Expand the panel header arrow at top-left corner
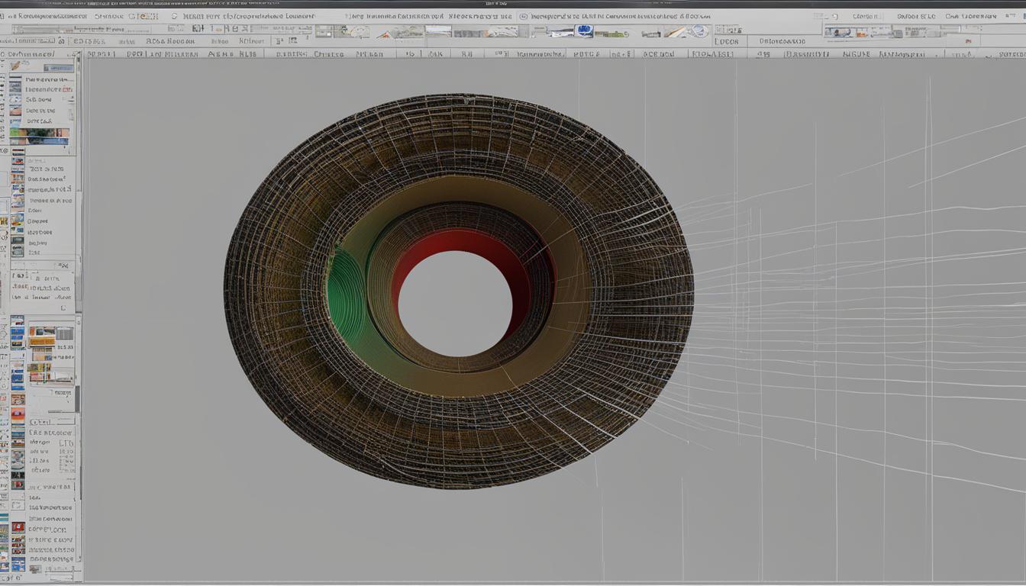 point(75,54)
